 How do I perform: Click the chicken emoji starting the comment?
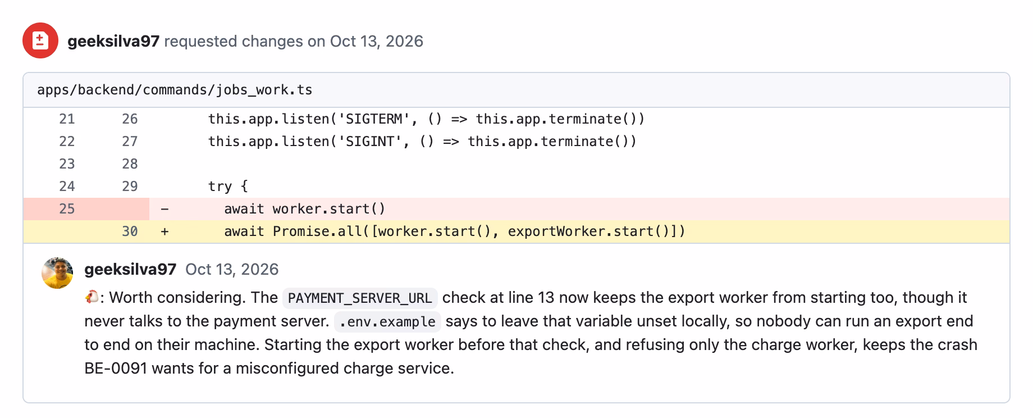[92, 297]
